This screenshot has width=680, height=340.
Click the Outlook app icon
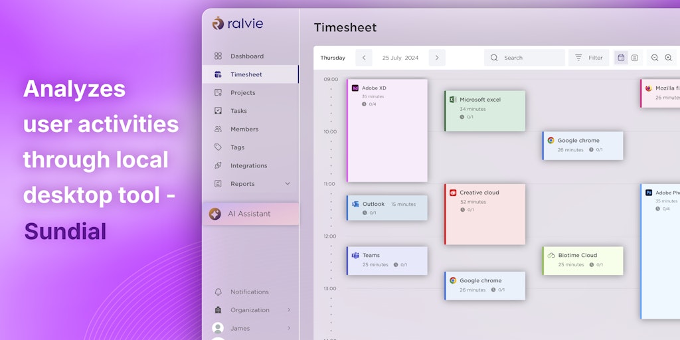click(x=355, y=204)
